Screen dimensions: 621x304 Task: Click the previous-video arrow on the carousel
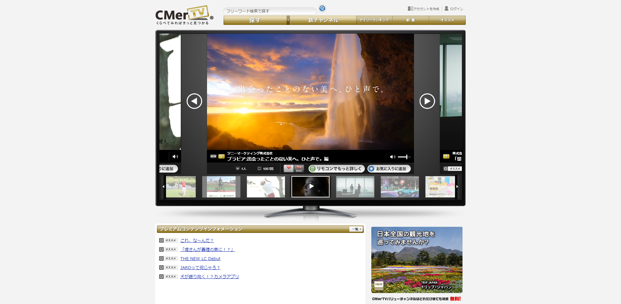click(x=194, y=101)
